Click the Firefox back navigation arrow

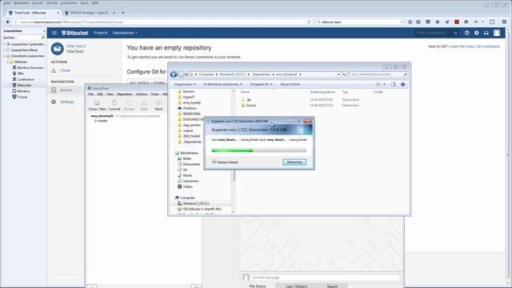[x=8, y=22]
